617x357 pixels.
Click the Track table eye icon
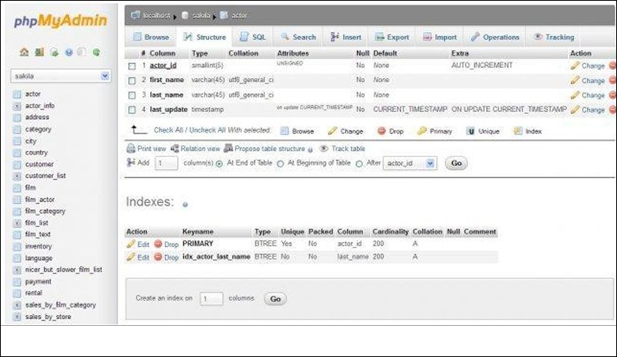tap(324, 148)
